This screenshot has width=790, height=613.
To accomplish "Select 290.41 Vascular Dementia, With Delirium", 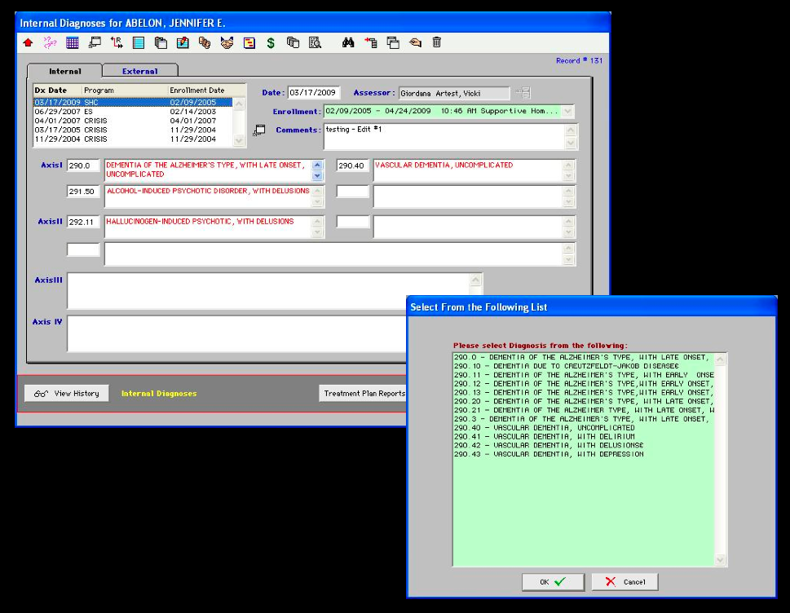I will 584,437.
